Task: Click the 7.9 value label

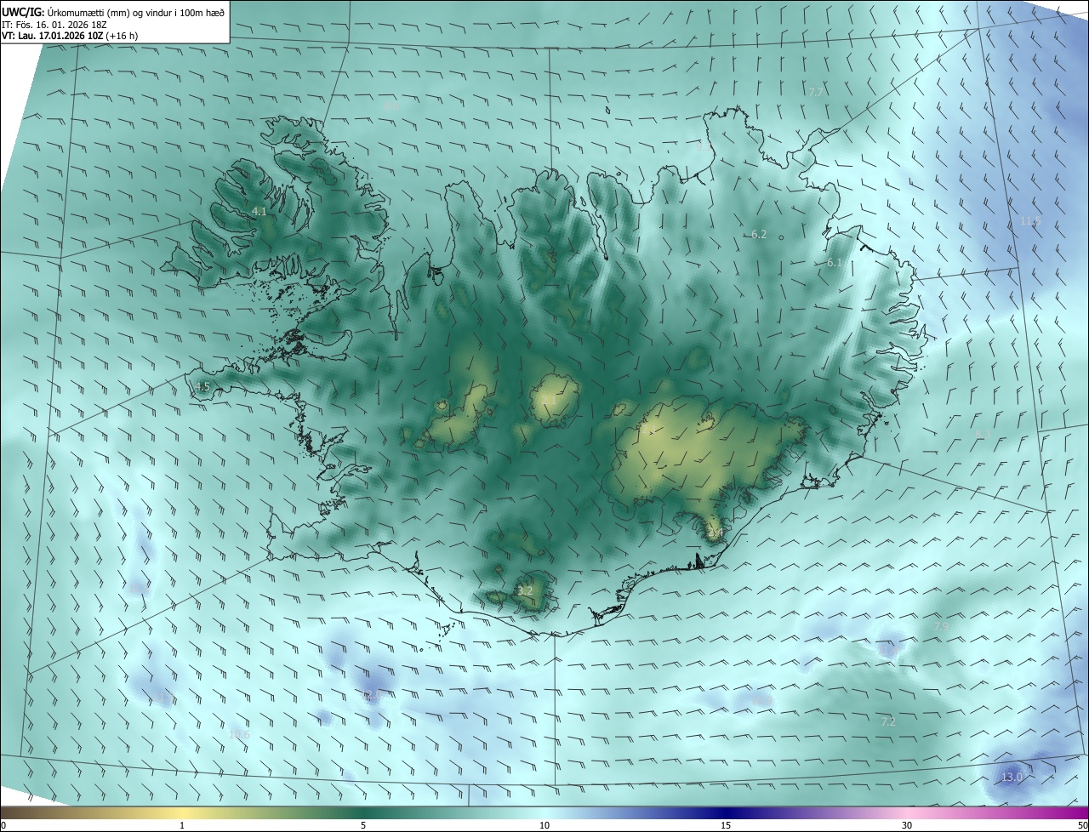Action: coord(941,626)
